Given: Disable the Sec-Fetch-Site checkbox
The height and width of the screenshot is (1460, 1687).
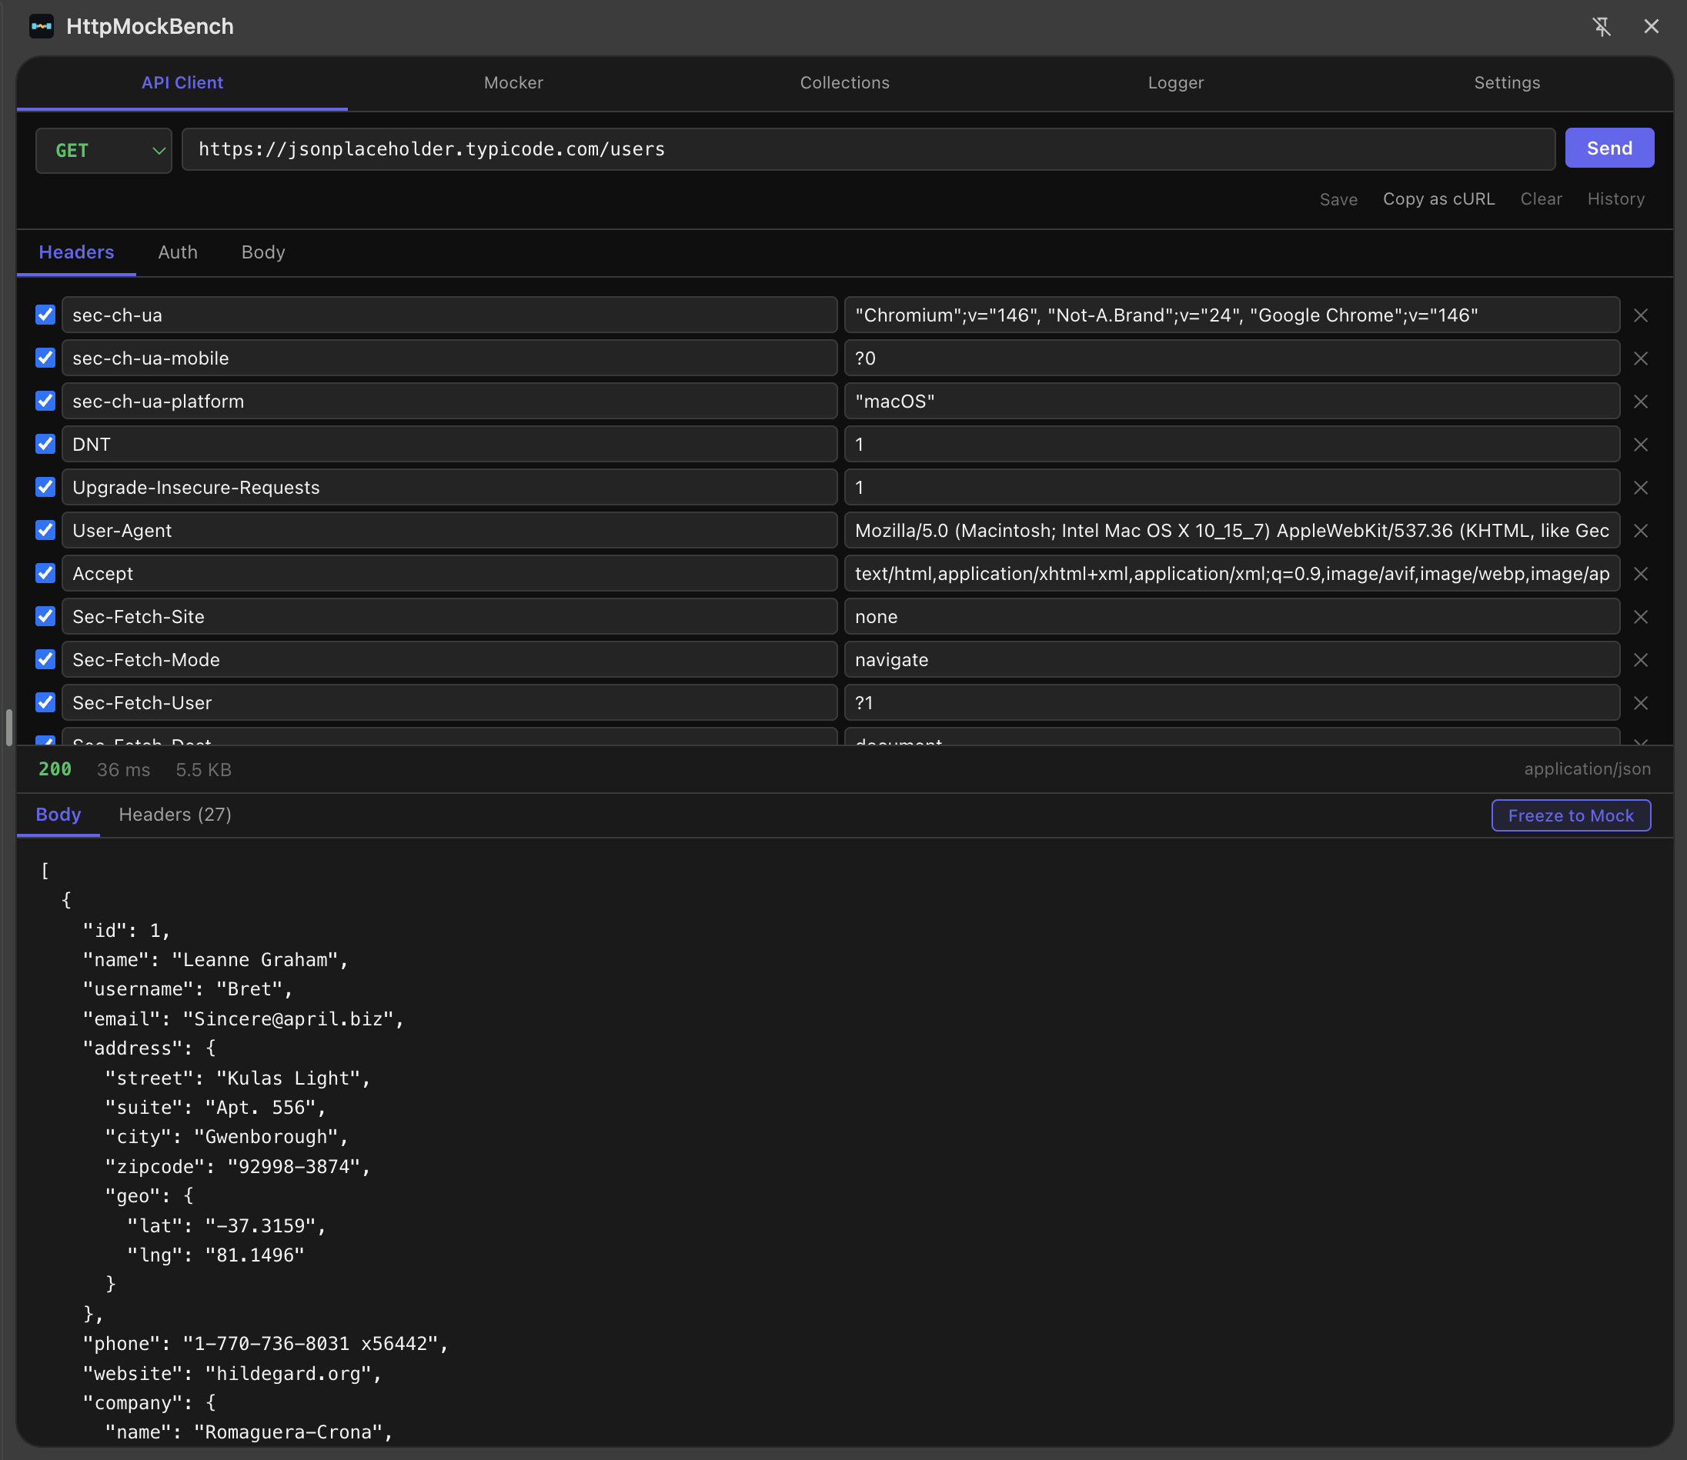Looking at the screenshot, I should (x=45, y=617).
